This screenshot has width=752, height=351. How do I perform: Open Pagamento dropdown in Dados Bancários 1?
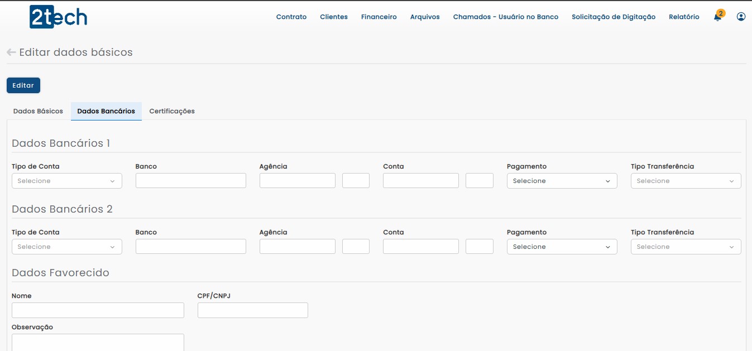(x=562, y=181)
